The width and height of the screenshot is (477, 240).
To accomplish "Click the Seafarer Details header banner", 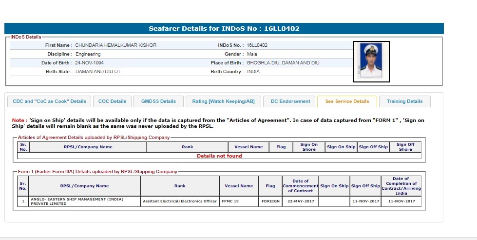I will click(x=224, y=29).
